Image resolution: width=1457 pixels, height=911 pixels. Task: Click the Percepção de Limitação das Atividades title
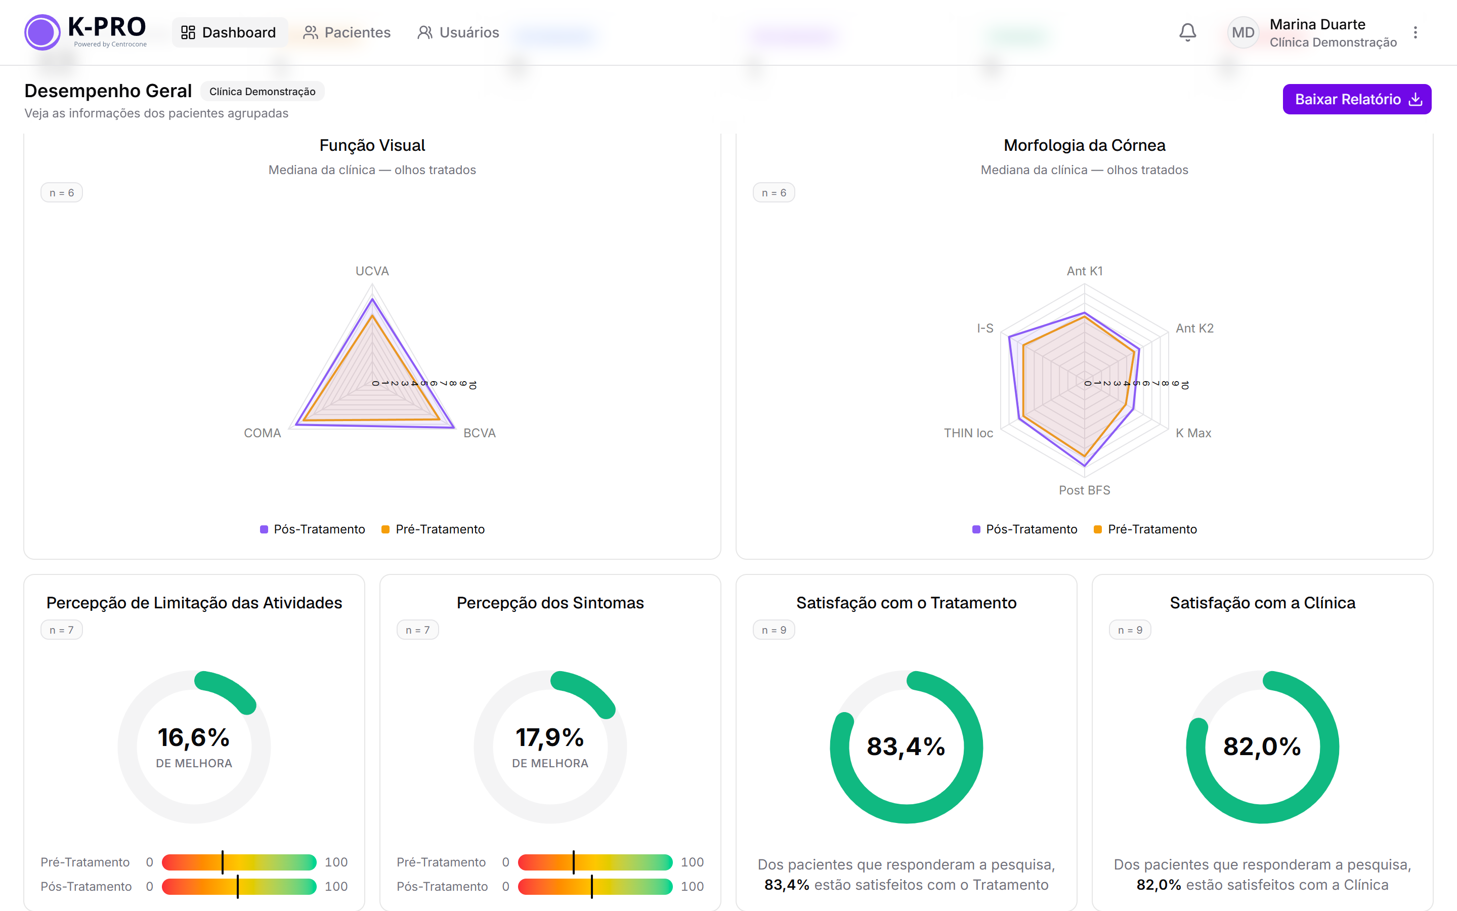tap(194, 602)
